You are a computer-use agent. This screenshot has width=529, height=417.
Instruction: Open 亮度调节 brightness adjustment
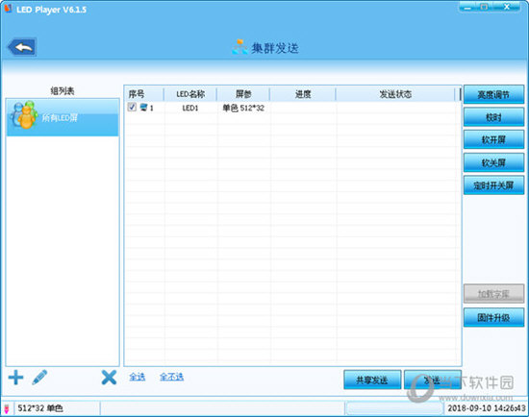pos(493,95)
